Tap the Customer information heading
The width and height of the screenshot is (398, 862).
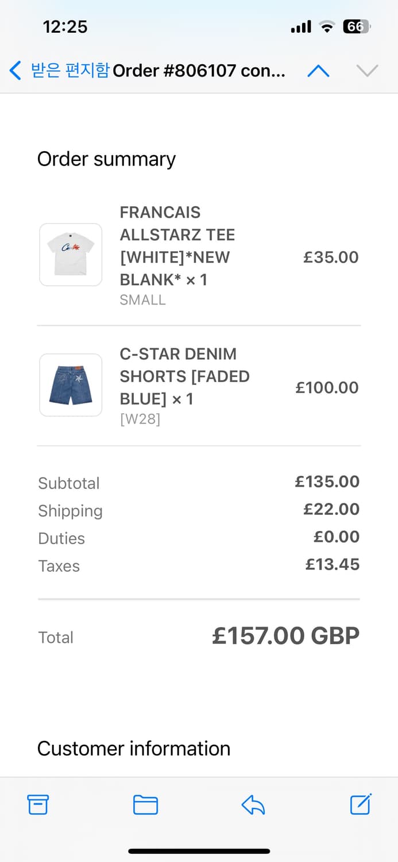click(133, 748)
